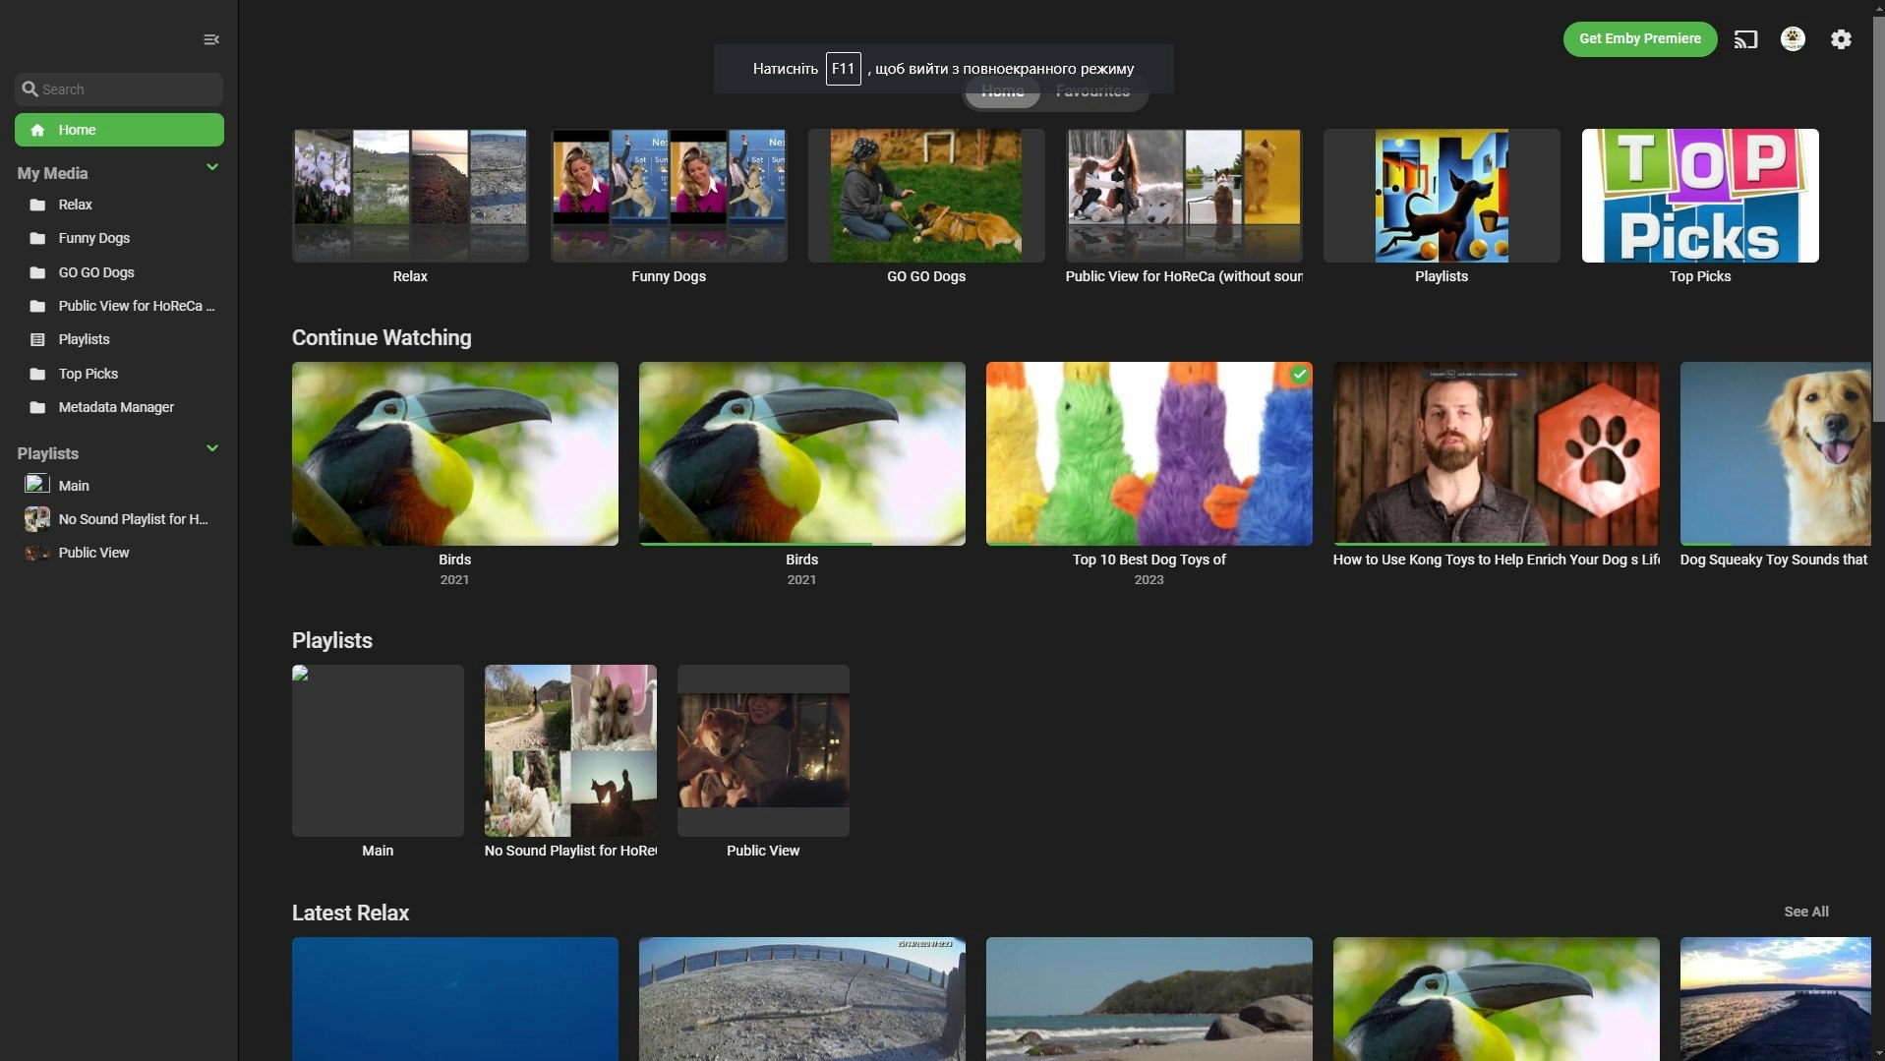Screen dimensions: 1885x1061
Task: Click the Continue Watching section heading
Action: [382, 337]
